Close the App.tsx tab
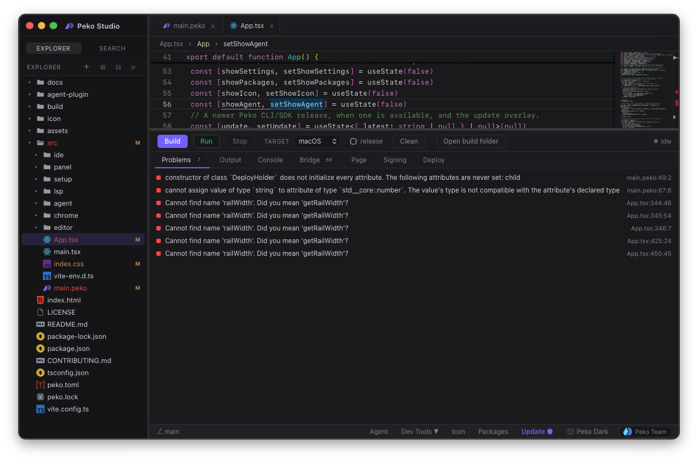 click(x=272, y=26)
